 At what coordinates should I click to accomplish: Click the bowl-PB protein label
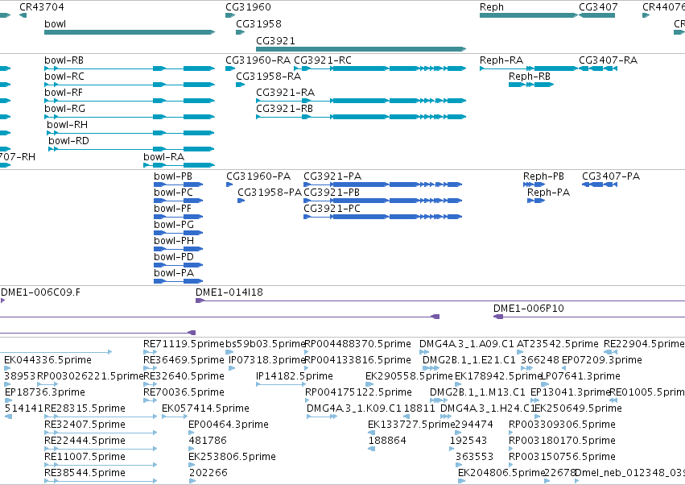[x=173, y=176]
